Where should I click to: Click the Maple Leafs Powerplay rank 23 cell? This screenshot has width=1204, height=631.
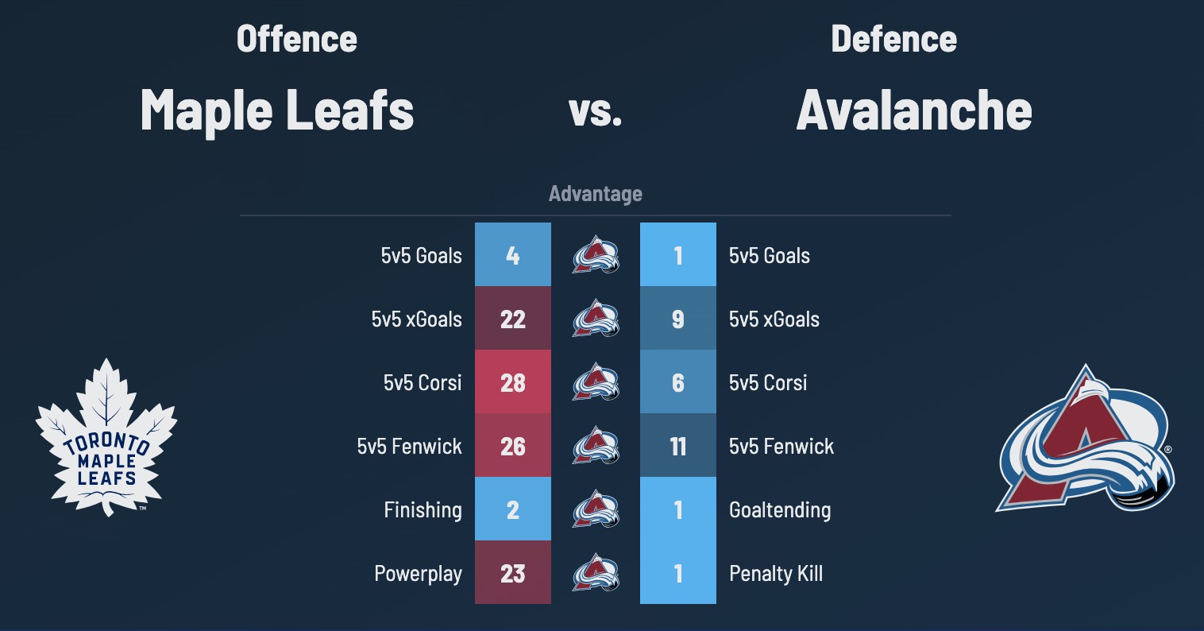513,573
